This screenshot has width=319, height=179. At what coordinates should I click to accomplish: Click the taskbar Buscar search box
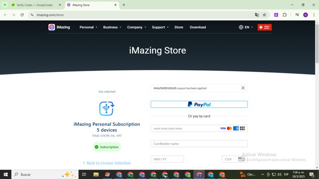tap(45, 175)
